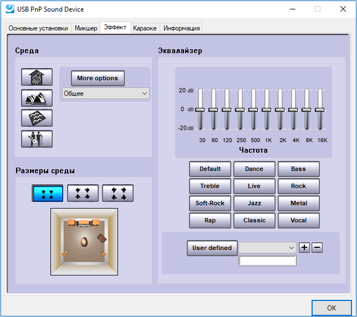Minimize the USB PnP Sound Device window

coord(293,9)
